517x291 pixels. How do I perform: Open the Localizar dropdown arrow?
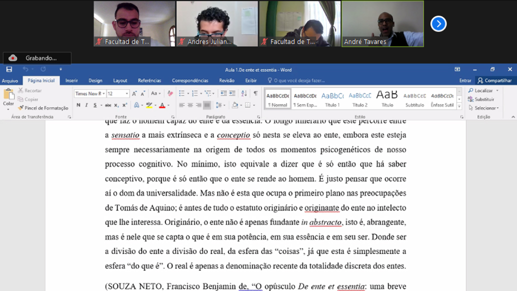497,90
